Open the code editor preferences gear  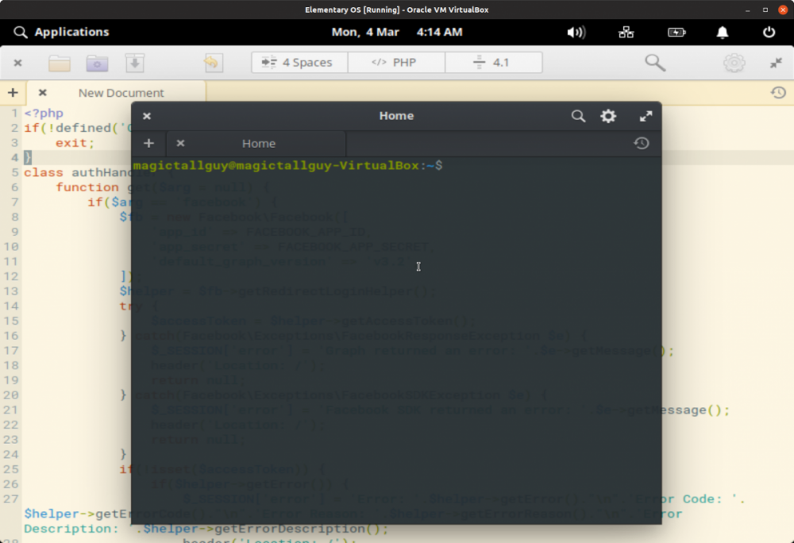click(x=734, y=63)
